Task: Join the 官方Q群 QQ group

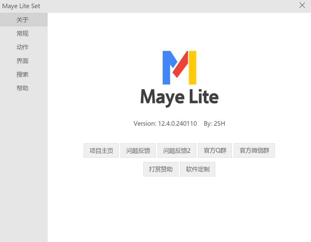Action: coord(215,150)
